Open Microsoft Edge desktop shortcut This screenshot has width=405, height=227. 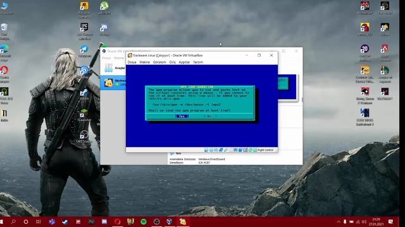coord(5,53)
